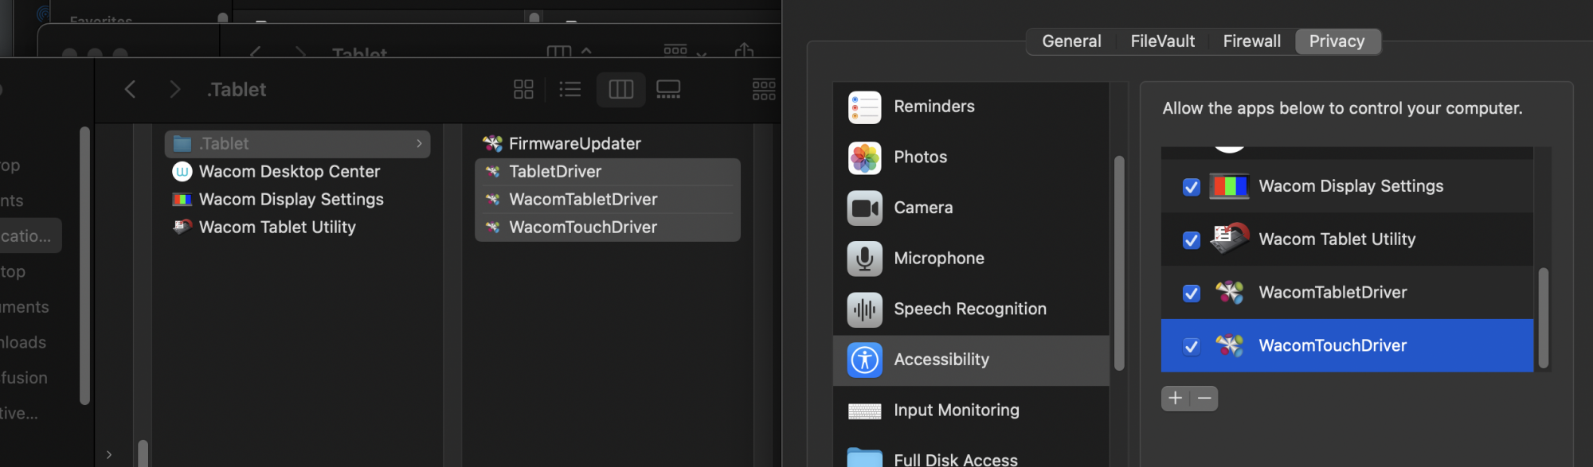The width and height of the screenshot is (1593, 467).
Task: Expand .Tablet folder chevron
Action: pyautogui.click(x=419, y=144)
